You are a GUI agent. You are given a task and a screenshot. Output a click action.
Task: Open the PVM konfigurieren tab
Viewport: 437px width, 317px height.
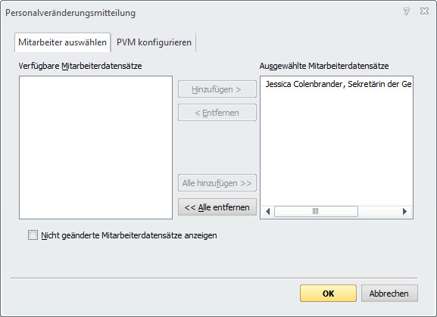point(154,42)
